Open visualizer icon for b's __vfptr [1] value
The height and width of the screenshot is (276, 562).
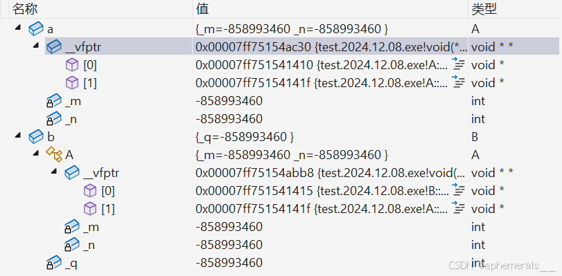point(459,208)
